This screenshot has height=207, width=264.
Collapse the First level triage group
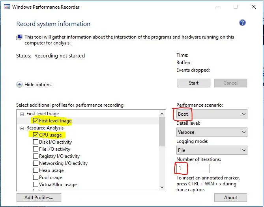point(22,115)
